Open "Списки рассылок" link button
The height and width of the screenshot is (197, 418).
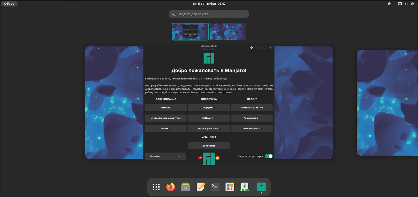pos(209,128)
